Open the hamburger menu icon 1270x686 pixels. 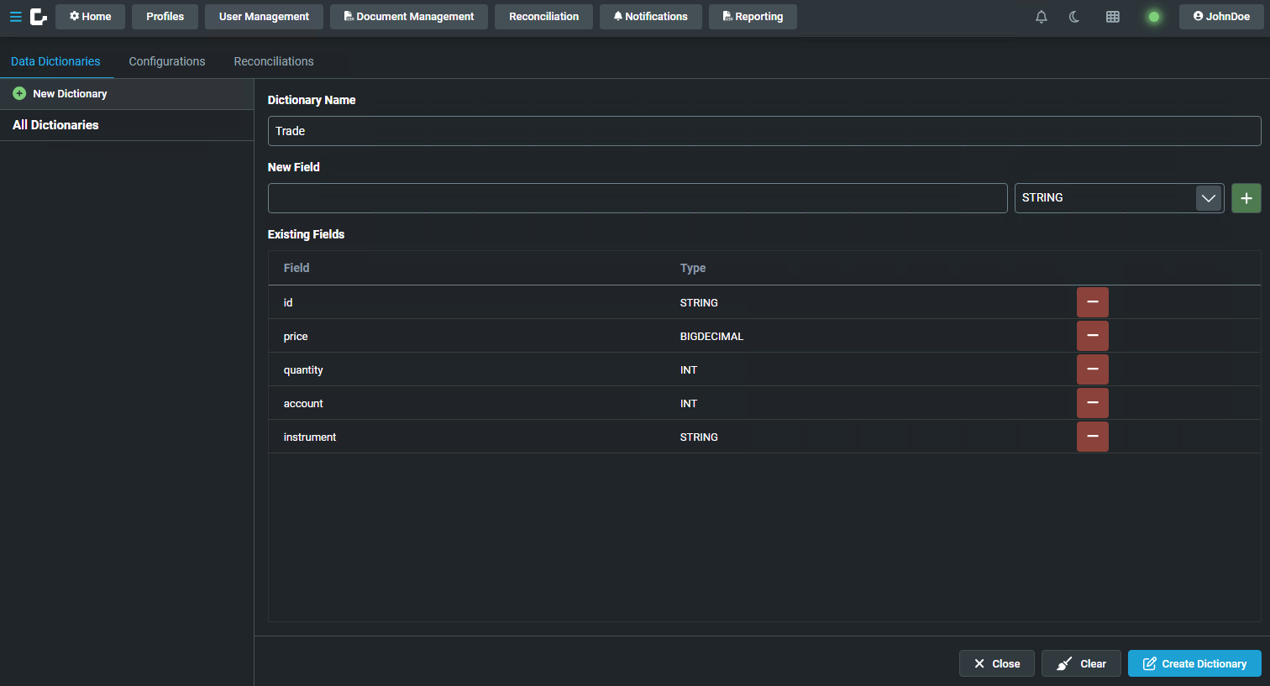click(15, 17)
